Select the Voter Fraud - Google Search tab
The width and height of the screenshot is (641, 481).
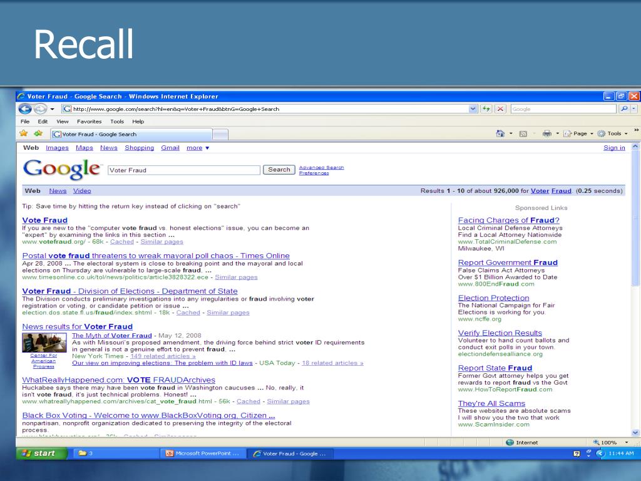131,134
